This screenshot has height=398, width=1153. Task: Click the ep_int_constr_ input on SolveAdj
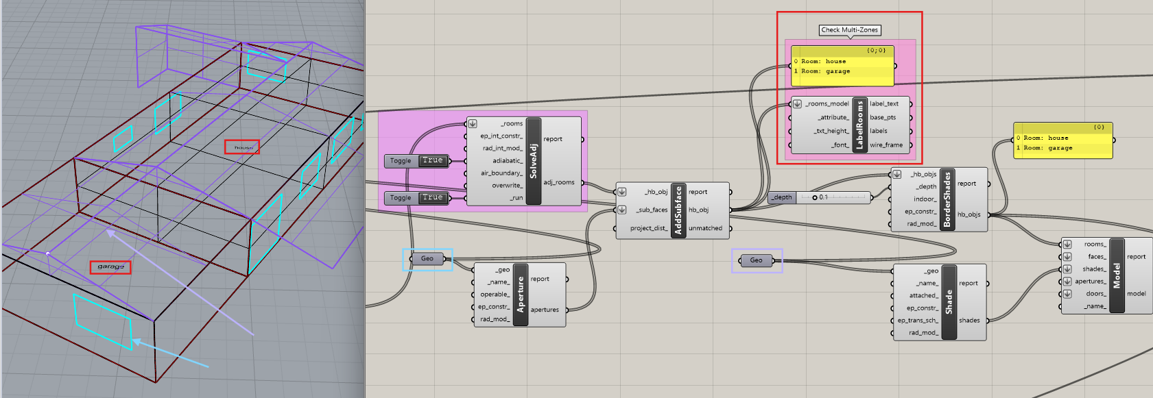click(x=501, y=136)
